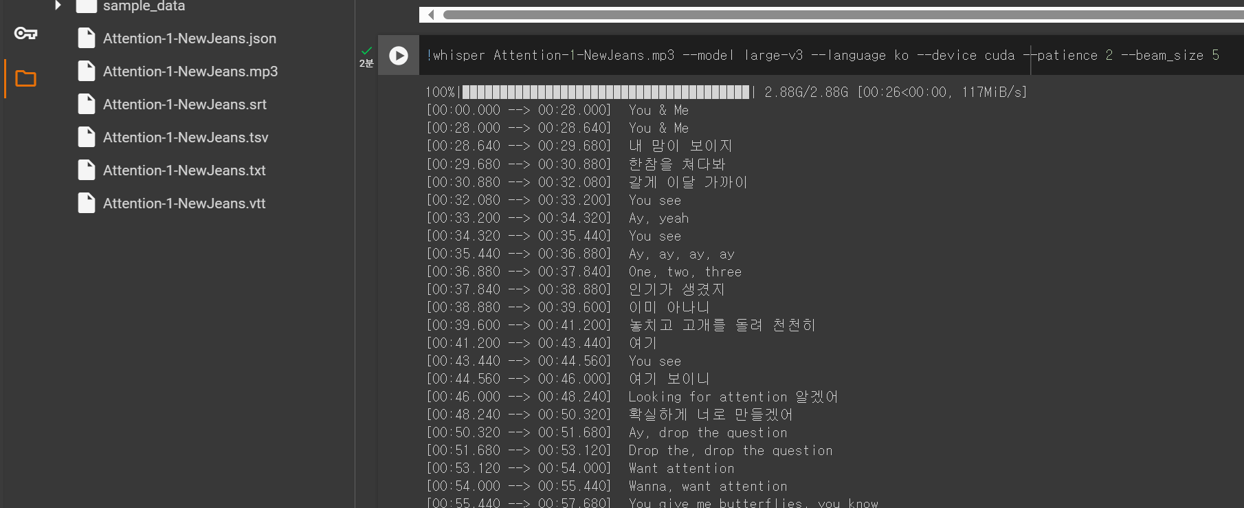Click output line '확실하게 너로 만들겠어'
The height and width of the screenshot is (508, 1244).
click(x=711, y=415)
